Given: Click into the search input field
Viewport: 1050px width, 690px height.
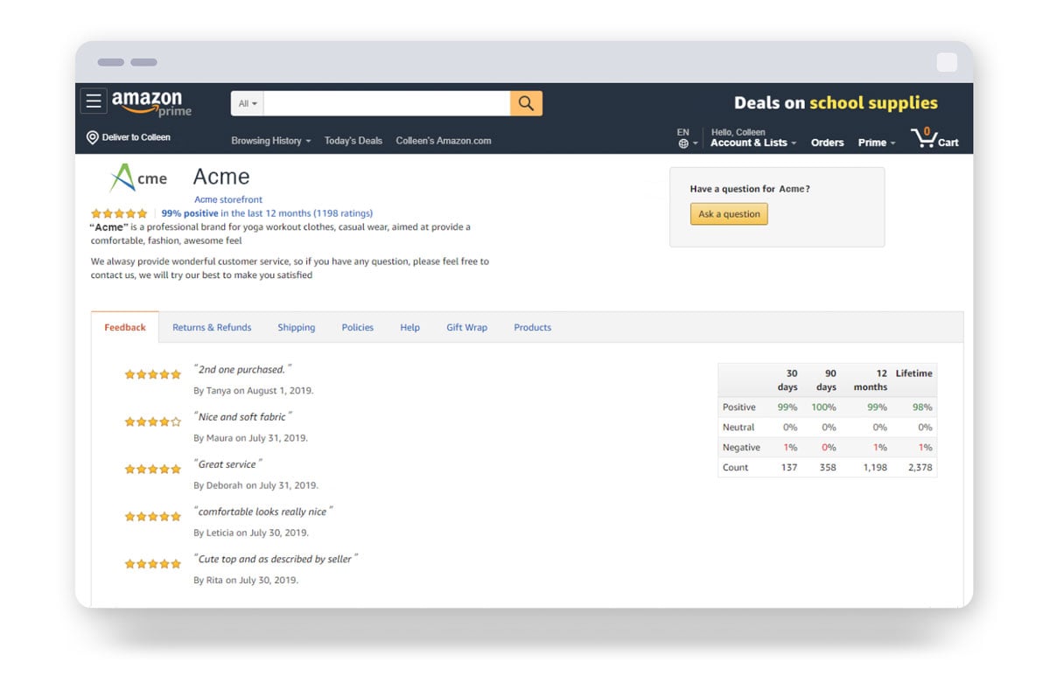Looking at the screenshot, I should [x=387, y=103].
